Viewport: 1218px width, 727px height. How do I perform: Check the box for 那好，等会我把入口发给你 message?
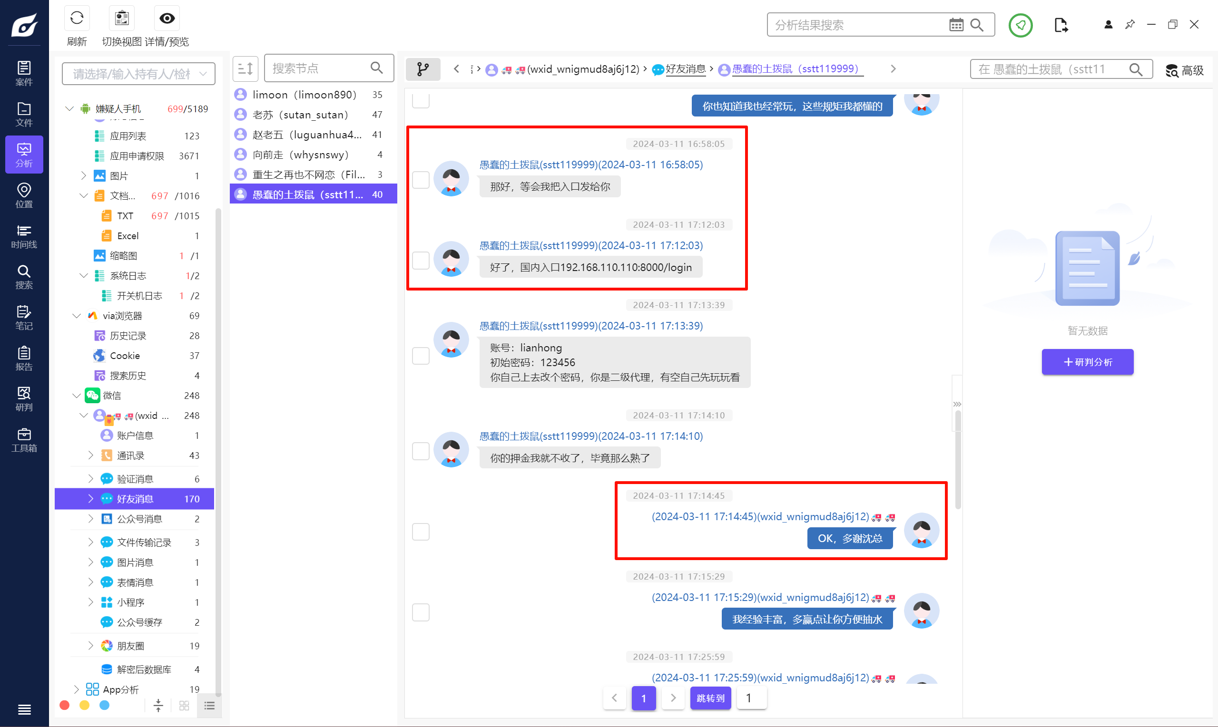(x=421, y=180)
